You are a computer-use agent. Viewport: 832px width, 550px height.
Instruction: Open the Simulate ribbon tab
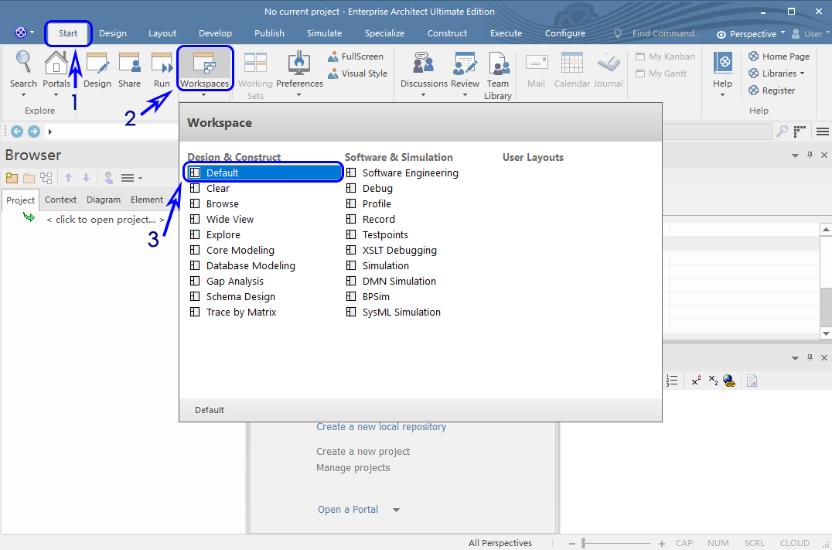coord(324,33)
